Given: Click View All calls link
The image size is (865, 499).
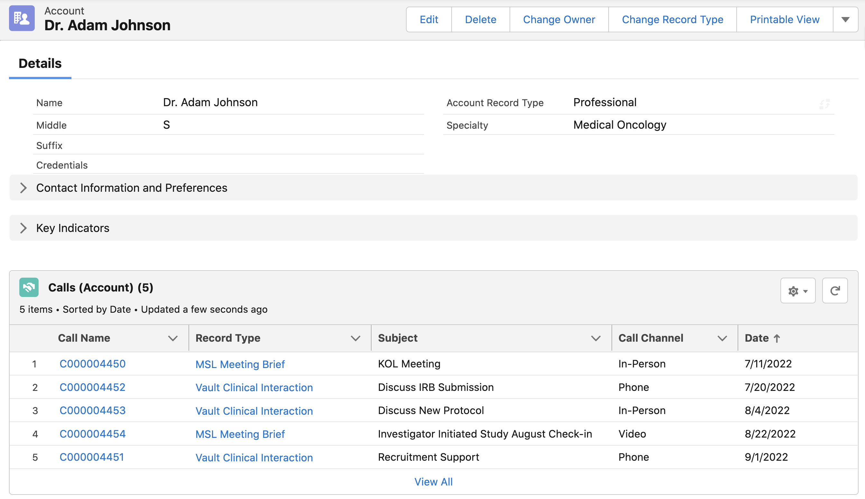Looking at the screenshot, I should (433, 482).
